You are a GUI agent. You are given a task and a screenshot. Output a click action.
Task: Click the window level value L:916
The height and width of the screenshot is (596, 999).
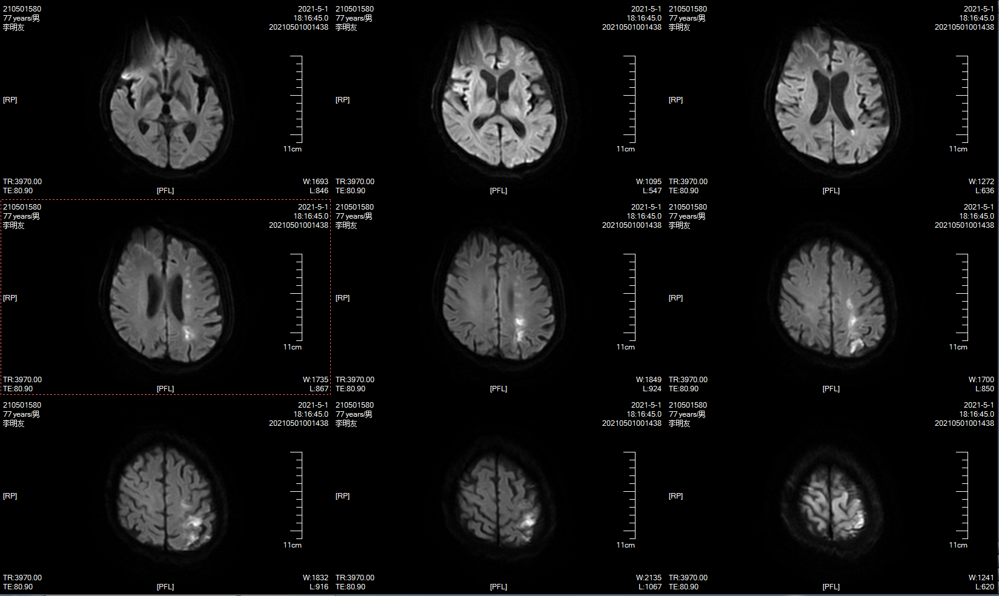click(x=319, y=586)
